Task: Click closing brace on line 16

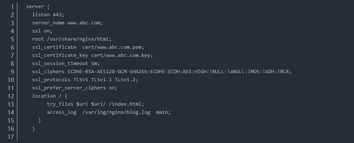Action: [x=34, y=129]
